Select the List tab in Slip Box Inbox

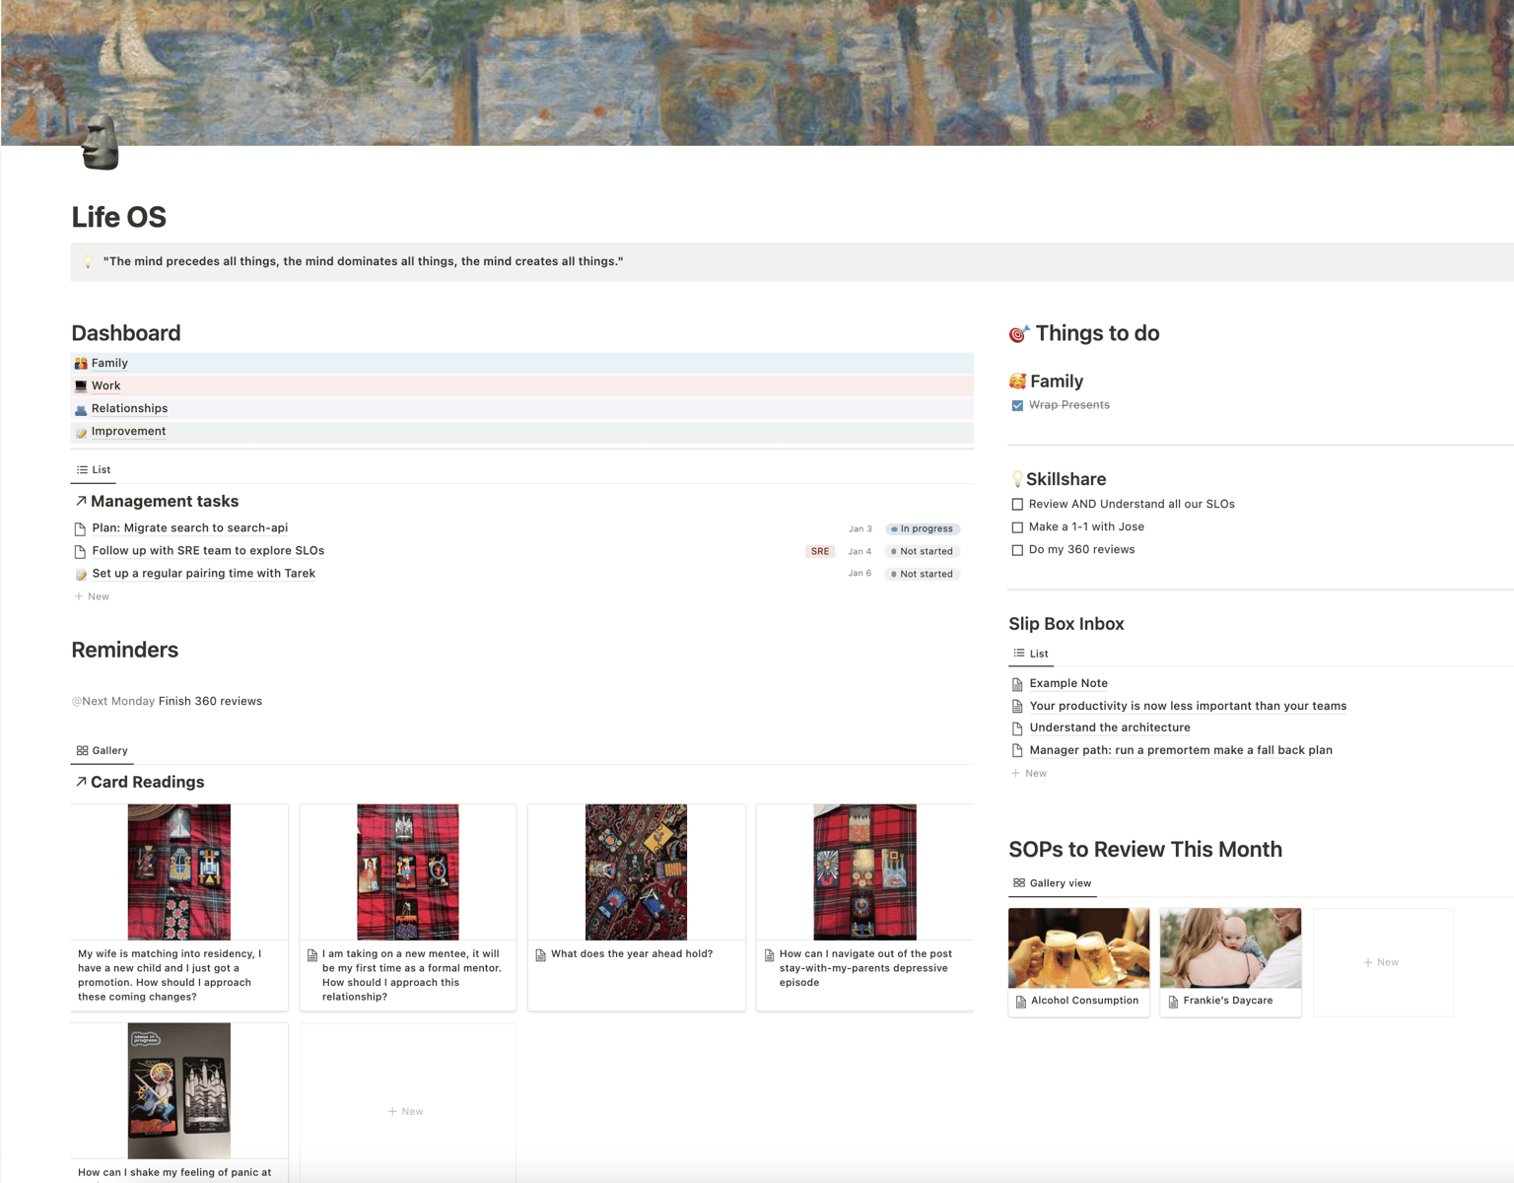1031,654
